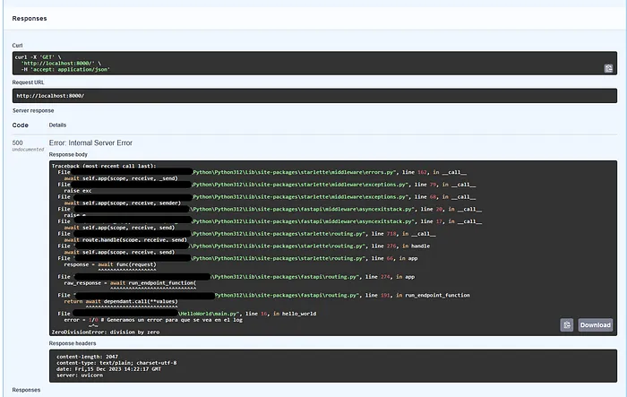627x397 pixels.
Task: Click the 'Details' column header
Action: pos(57,125)
